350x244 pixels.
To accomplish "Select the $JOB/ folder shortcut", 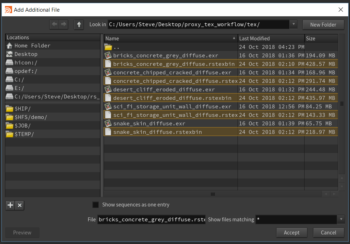I will coord(19,125).
